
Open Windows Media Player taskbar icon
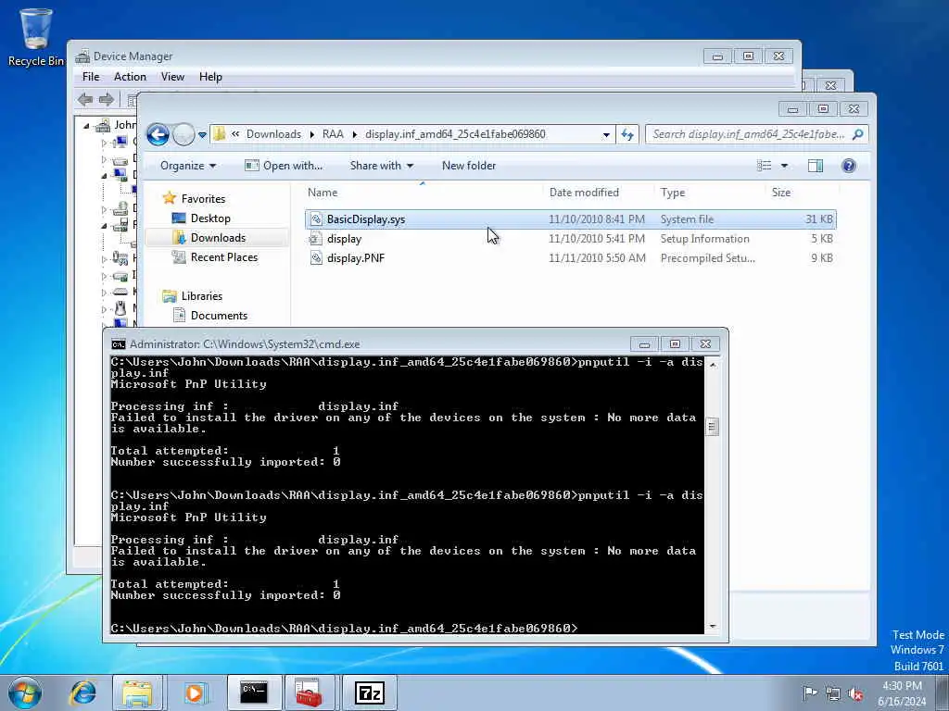pyautogui.click(x=196, y=692)
